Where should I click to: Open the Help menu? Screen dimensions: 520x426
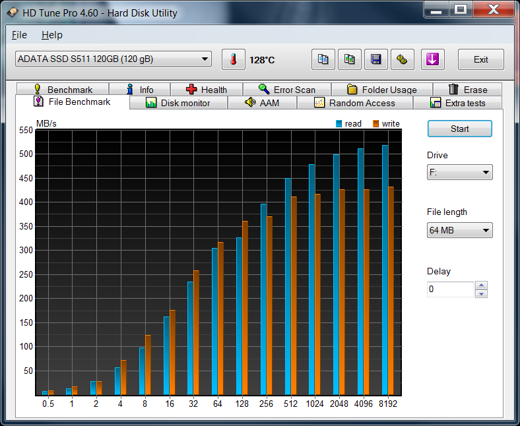51,35
